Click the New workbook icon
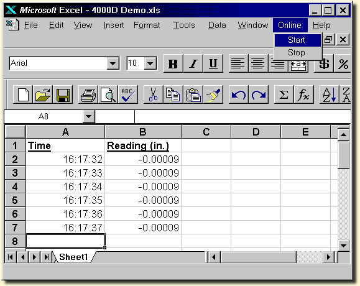 pos(23,95)
